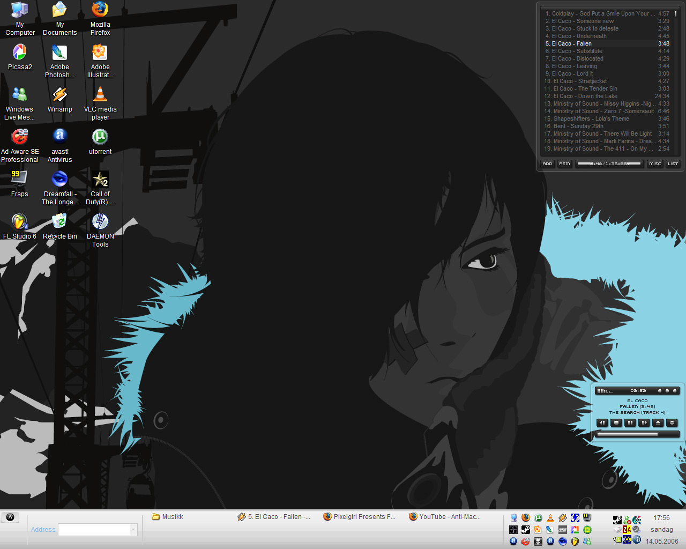Skip to the next track
The width and height of the screenshot is (686, 549).
644,423
